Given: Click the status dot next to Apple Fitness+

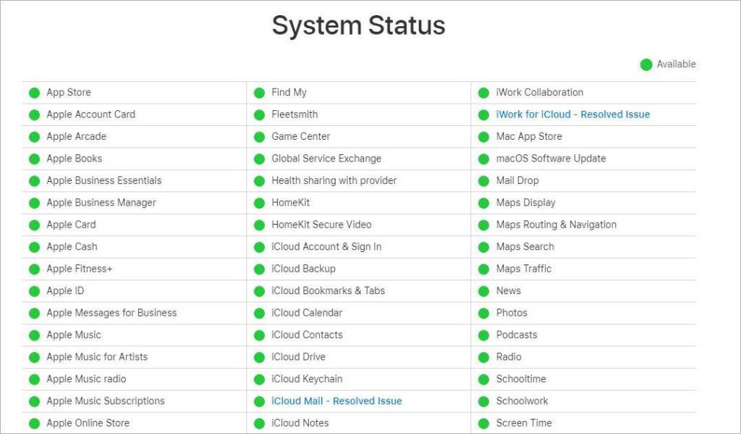Looking at the screenshot, I should [x=33, y=269].
